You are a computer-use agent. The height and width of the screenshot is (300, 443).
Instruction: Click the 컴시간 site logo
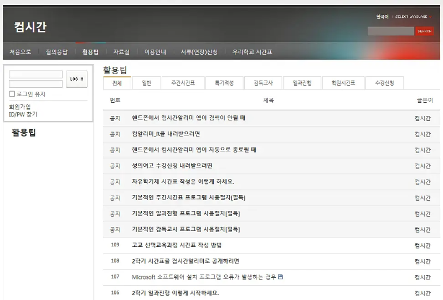tap(30, 27)
